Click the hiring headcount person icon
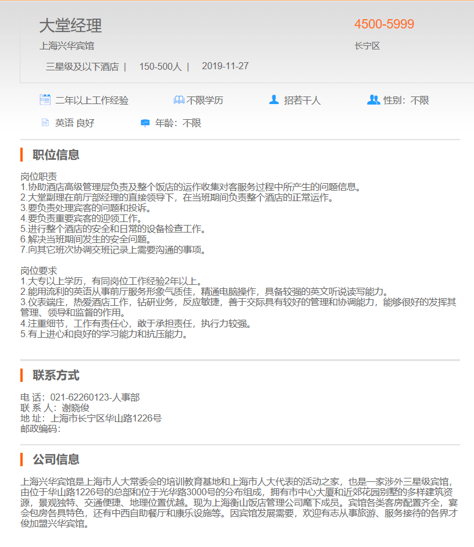 (274, 100)
